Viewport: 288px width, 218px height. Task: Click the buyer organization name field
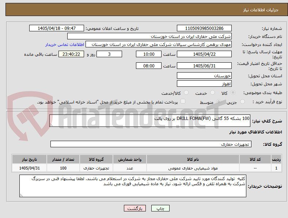tap(149, 36)
